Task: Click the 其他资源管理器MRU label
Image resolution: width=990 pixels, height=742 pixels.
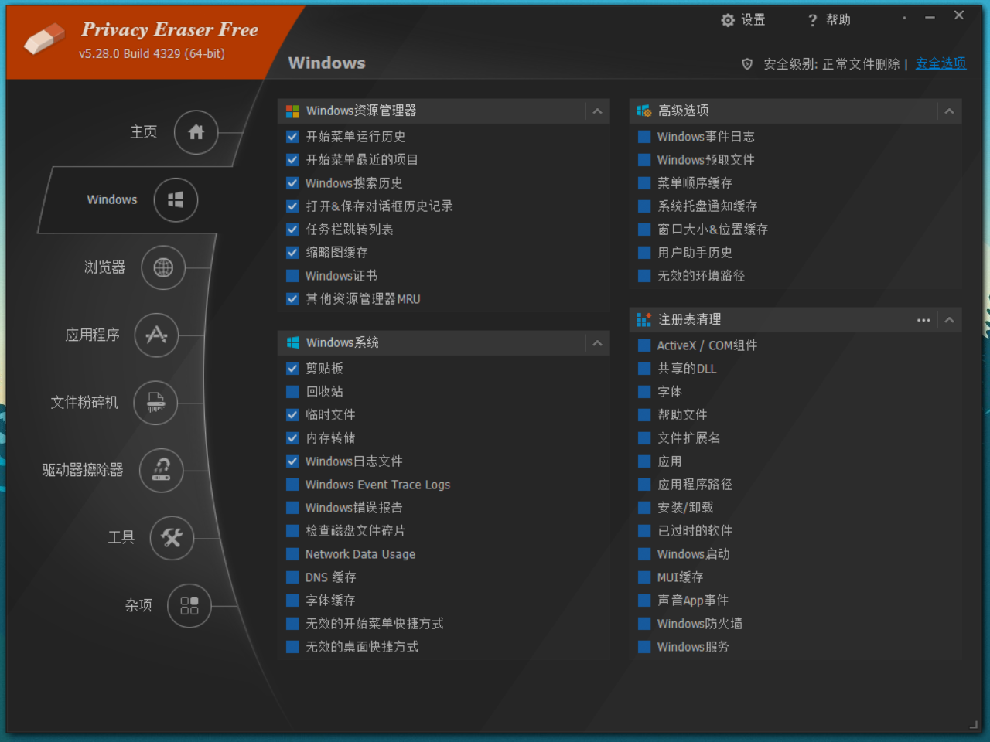Action: click(x=363, y=299)
